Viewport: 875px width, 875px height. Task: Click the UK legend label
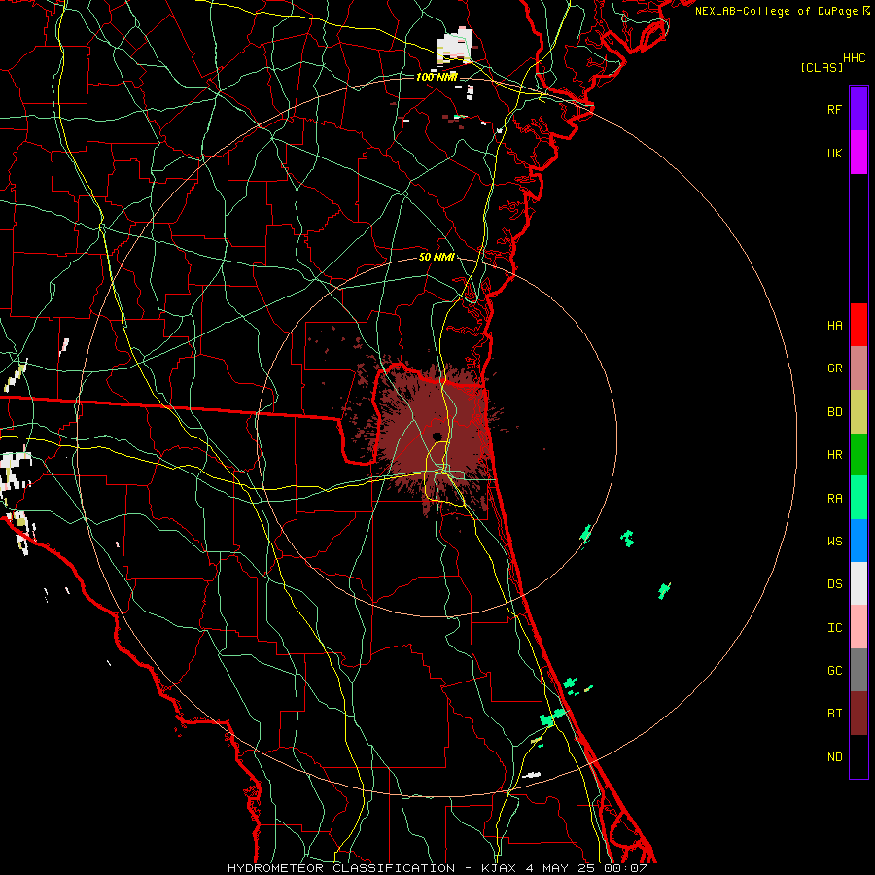[835, 154]
